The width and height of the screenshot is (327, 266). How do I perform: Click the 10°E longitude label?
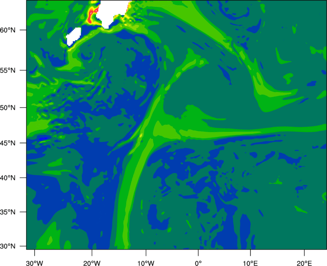tap(250, 263)
